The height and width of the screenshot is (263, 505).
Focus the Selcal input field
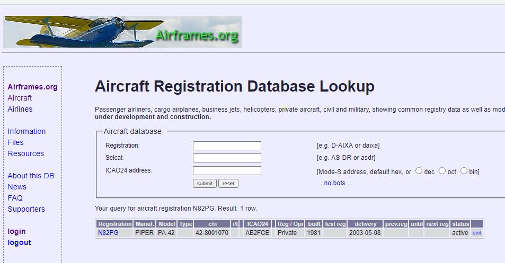[227, 158]
